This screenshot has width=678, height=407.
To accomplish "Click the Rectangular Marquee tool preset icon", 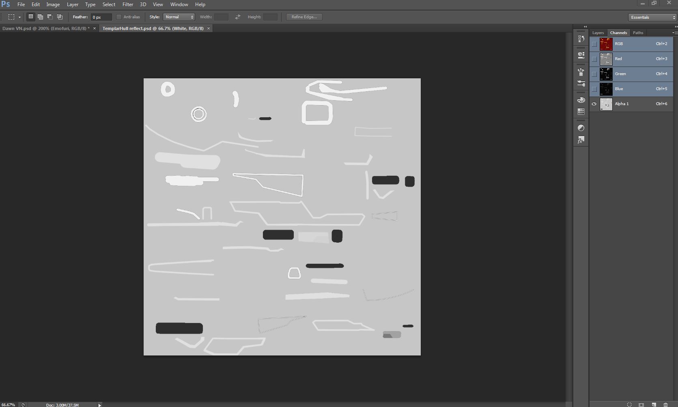I will tap(11, 17).
